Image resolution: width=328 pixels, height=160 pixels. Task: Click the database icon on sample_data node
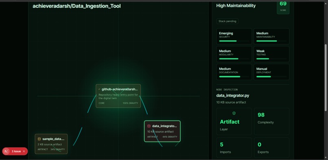[x=39, y=139]
